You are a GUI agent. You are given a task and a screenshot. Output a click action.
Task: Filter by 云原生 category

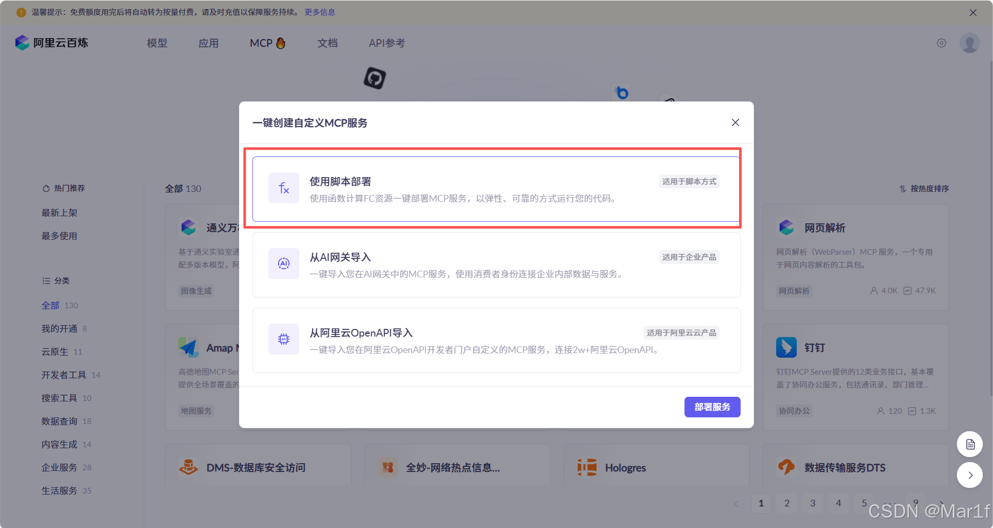pos(62,351)
